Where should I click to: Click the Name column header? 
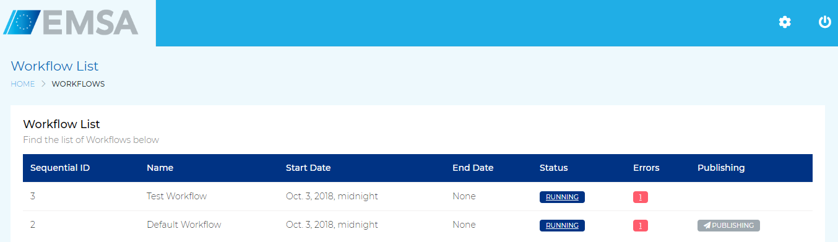point(160,168)
